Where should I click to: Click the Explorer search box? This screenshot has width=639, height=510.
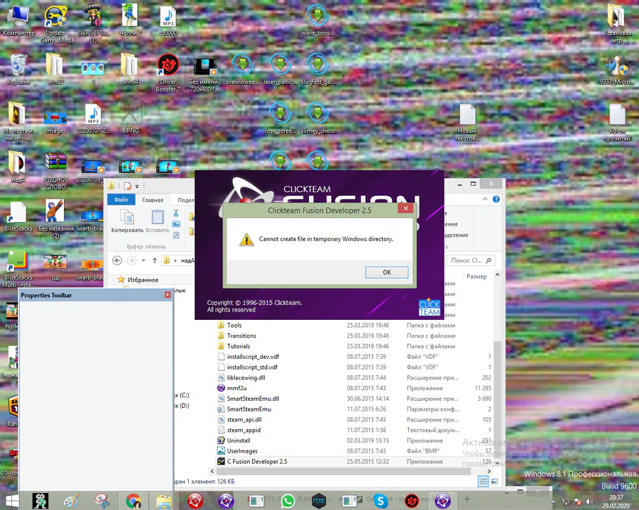point(471,260)
